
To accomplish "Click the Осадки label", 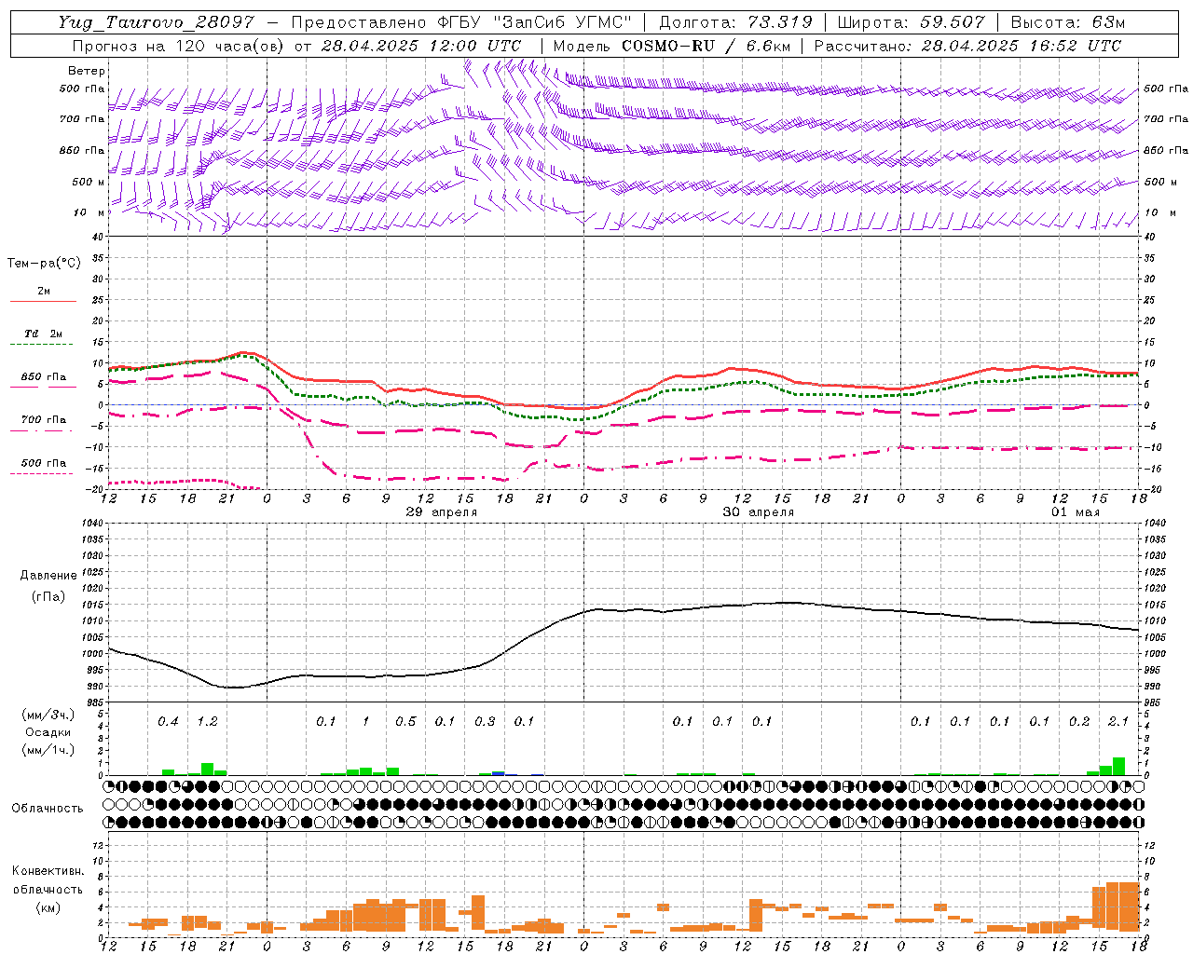I will point(48,732).
